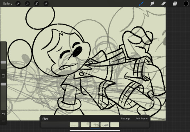Open the Layers panel
Viewport: 190px width, 132px height.
pyautogui.click(x=175, y=4)
